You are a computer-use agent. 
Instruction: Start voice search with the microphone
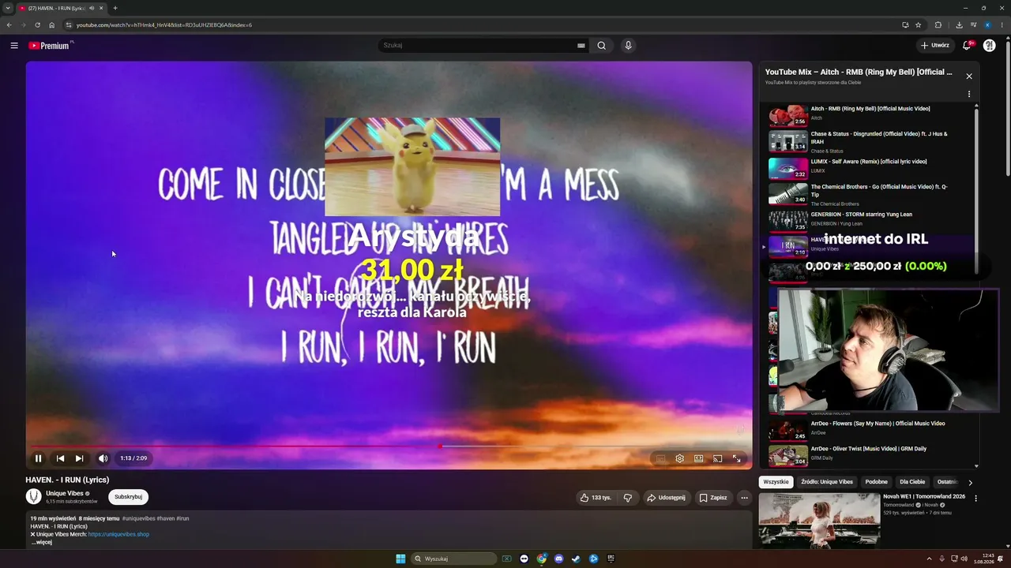pyautogui.click(x=629, y=46)
